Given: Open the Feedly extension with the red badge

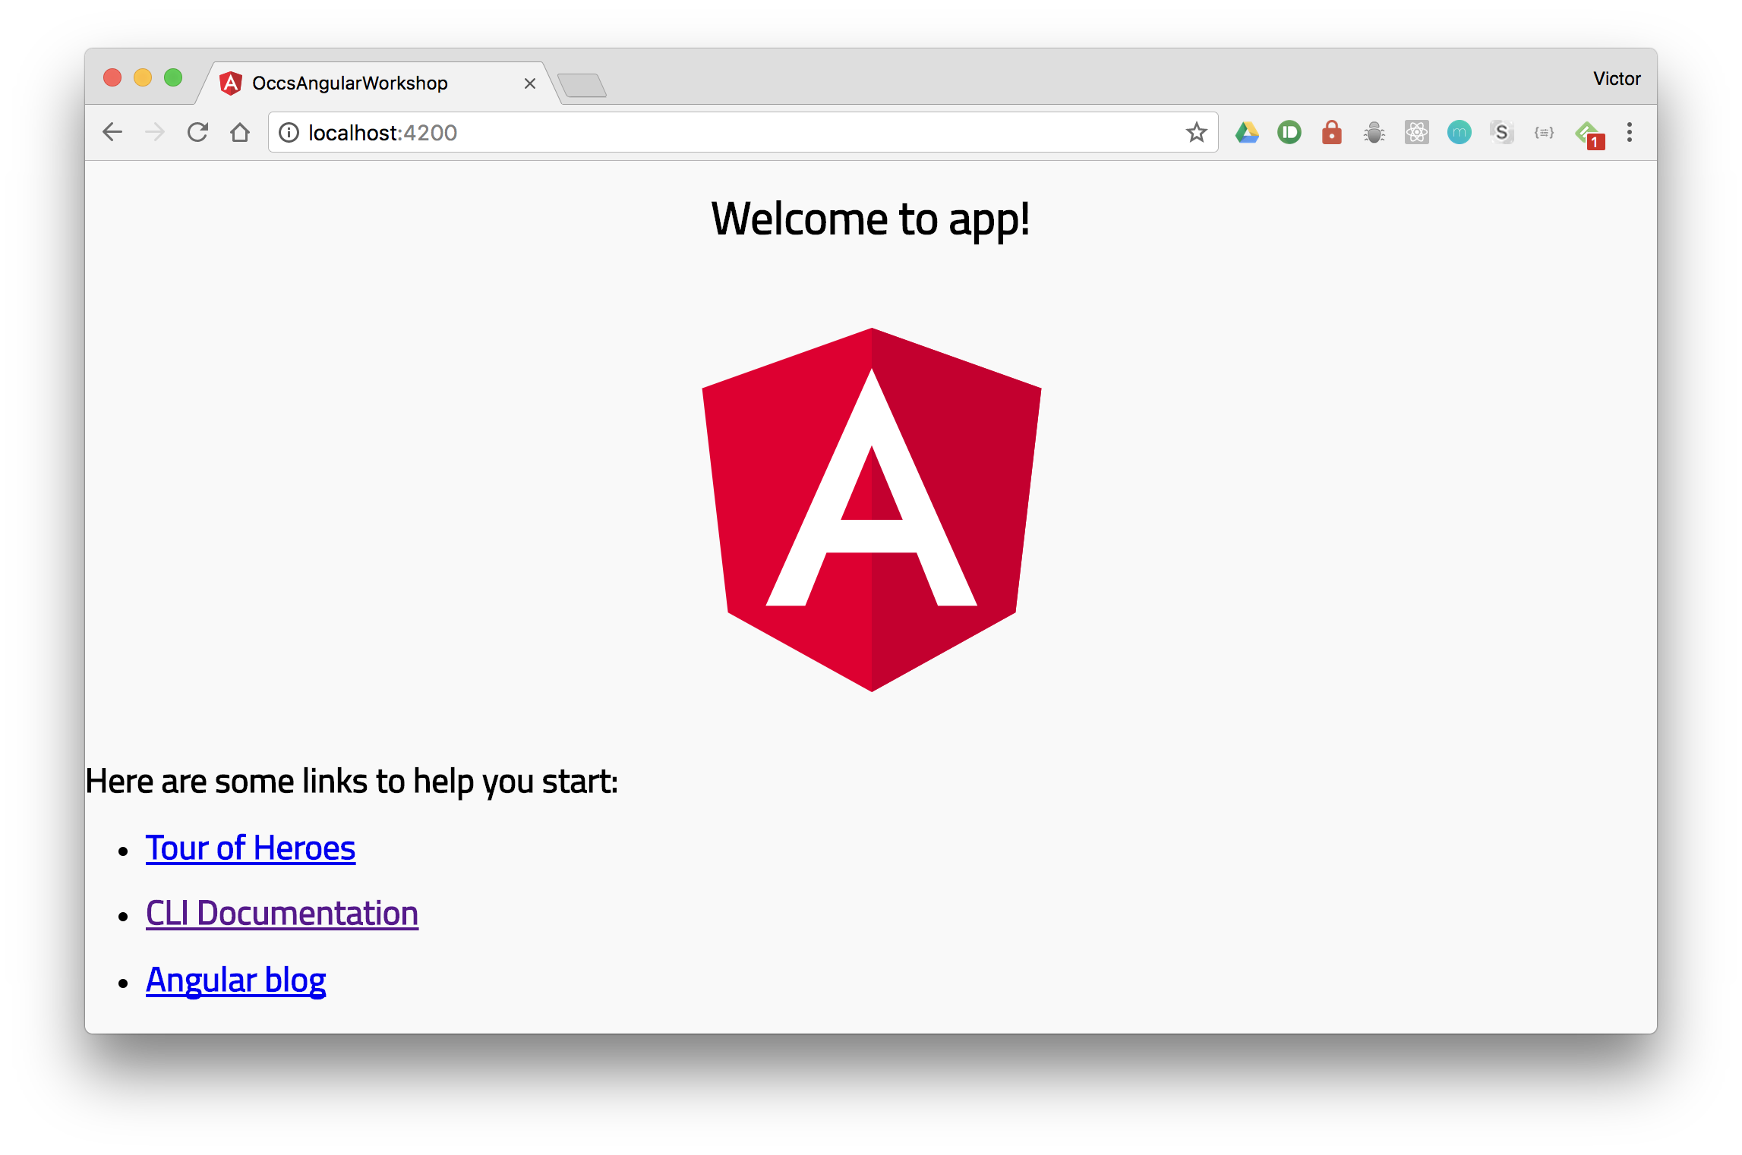Looking at the screenshot, I should click(1587, 134).
